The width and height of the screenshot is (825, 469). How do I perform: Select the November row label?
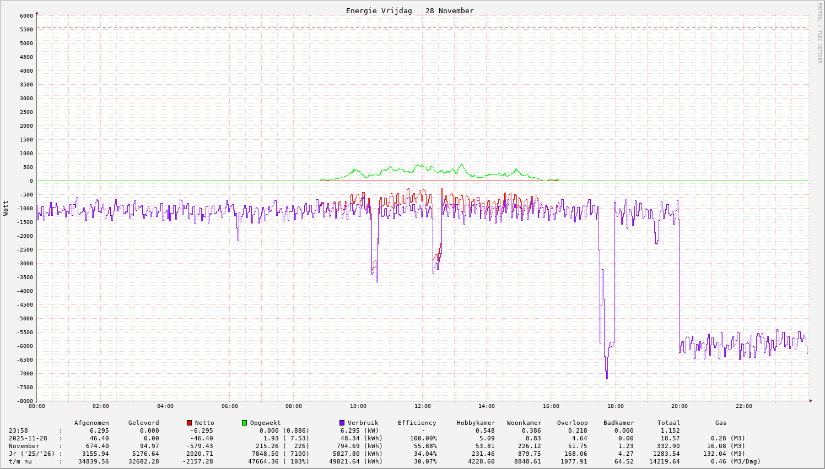24,446
